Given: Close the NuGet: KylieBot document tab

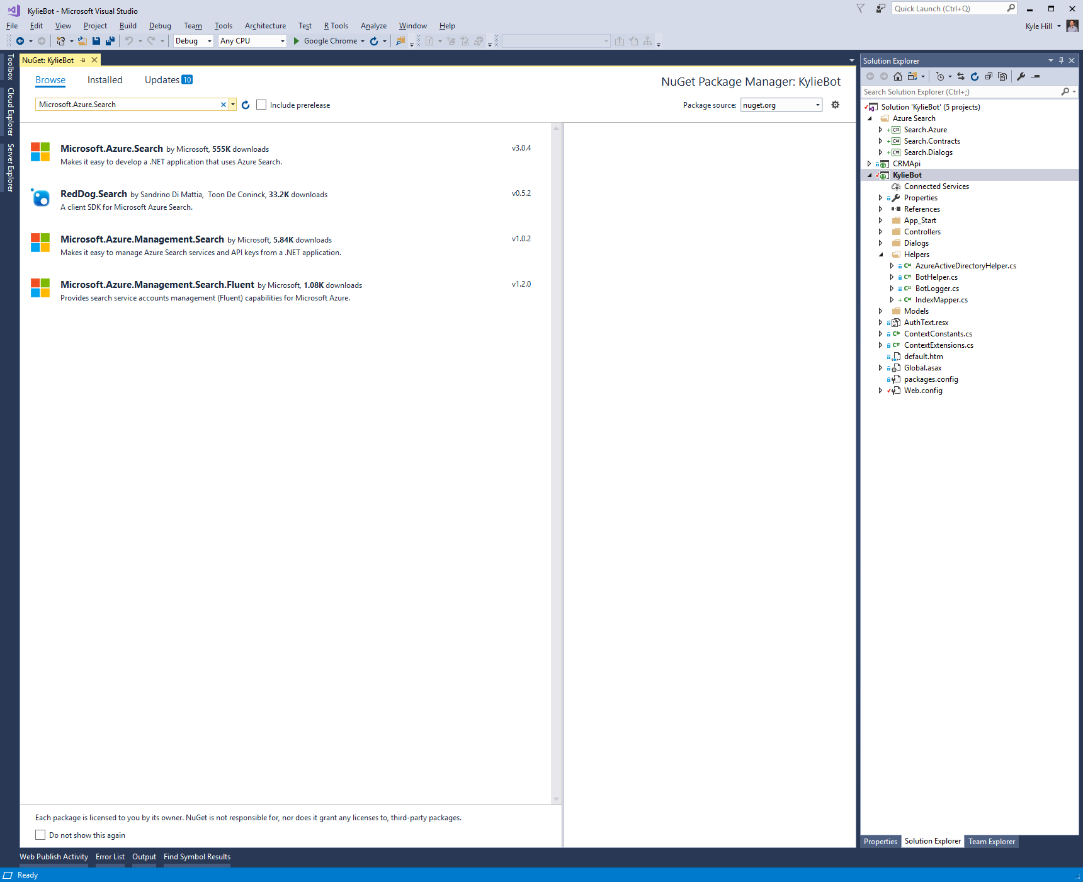Looking at the screenshot, I should point(94,60).
